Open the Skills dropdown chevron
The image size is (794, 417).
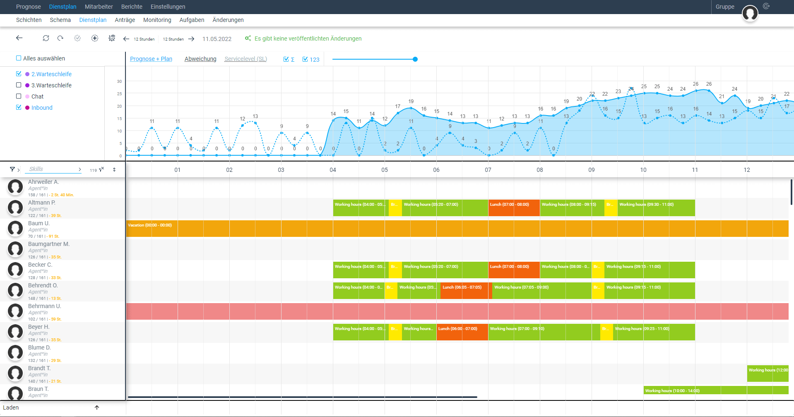[x=80, y=169]
